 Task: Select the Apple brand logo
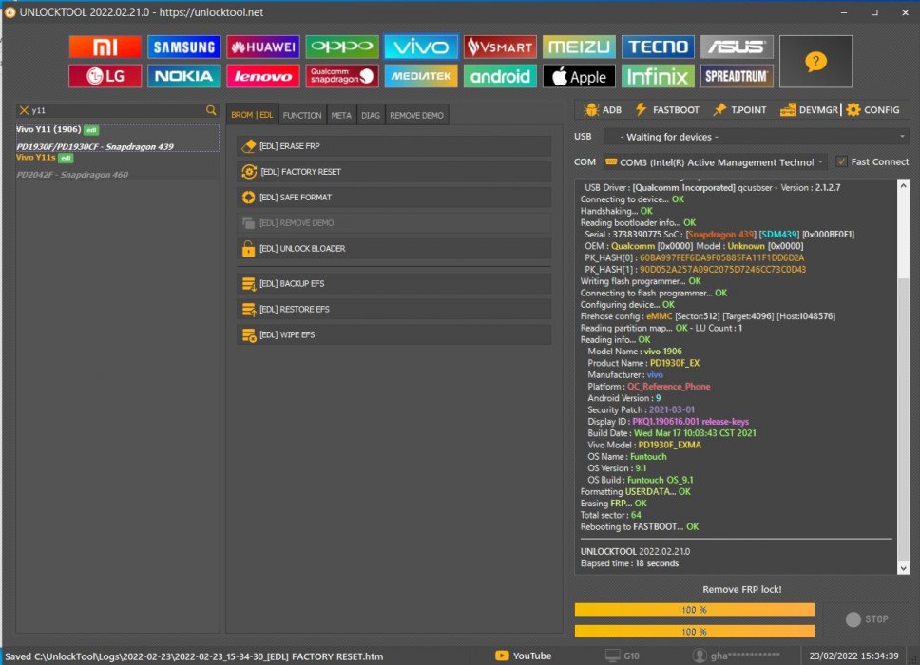[579, 76]
